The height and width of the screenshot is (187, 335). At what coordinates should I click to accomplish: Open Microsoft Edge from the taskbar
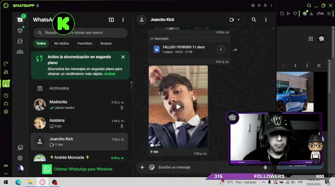point(18,182)
